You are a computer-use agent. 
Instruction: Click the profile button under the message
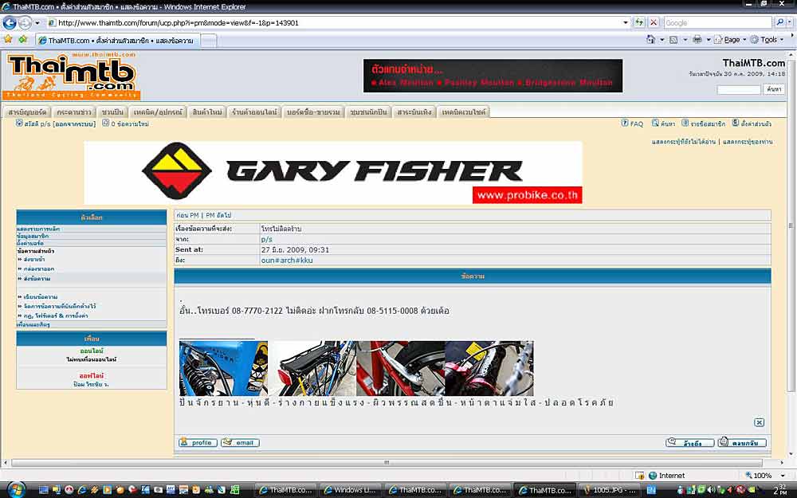(x=198, y=442)
